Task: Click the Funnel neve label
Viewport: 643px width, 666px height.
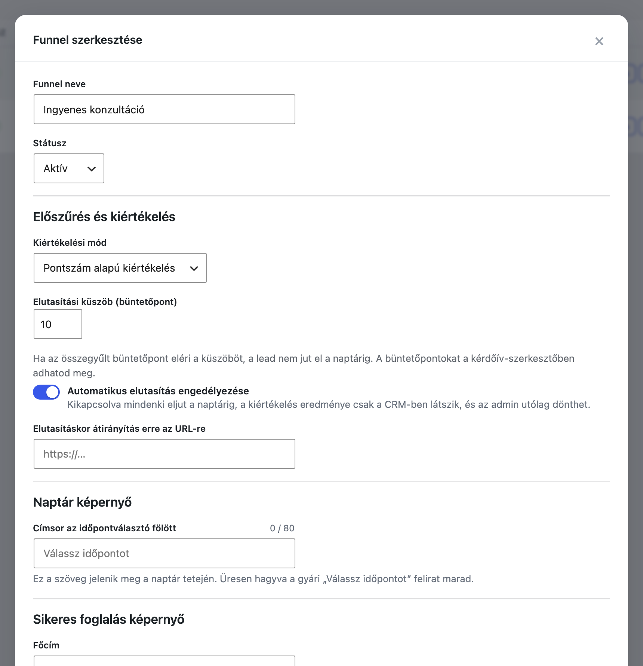Action: point(59,84)
